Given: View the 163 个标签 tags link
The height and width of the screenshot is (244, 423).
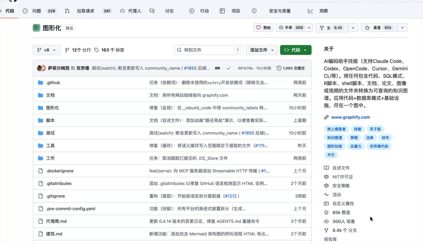Looking at the screenshot, I should (109, 50).
